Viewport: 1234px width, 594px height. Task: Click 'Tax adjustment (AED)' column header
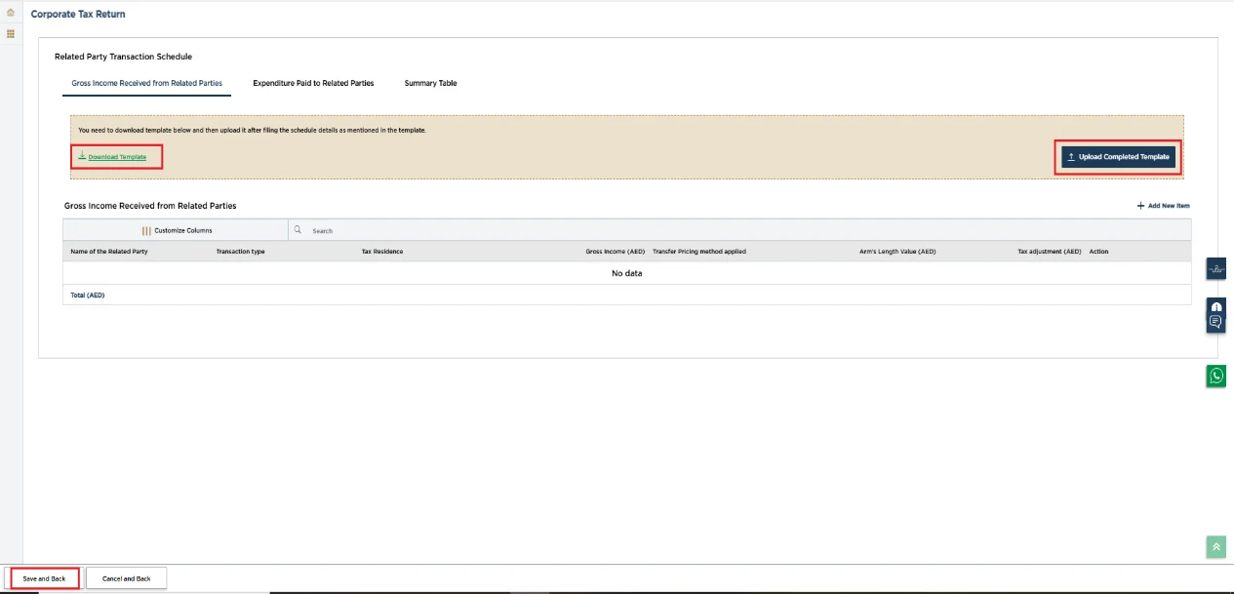(x=1050, y=252)
